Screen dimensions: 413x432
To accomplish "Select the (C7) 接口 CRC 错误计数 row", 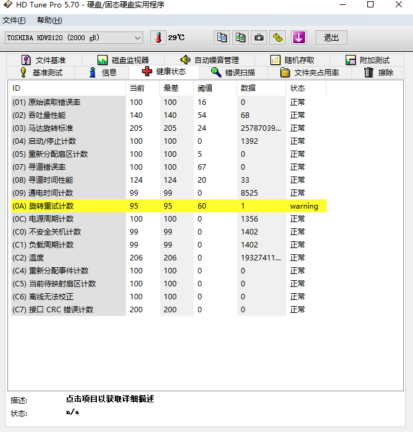I will [169, 309].
